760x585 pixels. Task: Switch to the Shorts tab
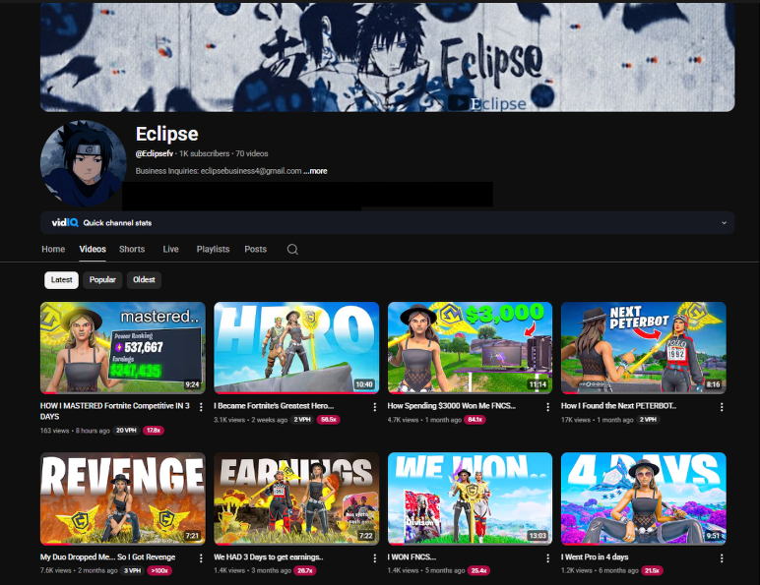tap(132, 249)
